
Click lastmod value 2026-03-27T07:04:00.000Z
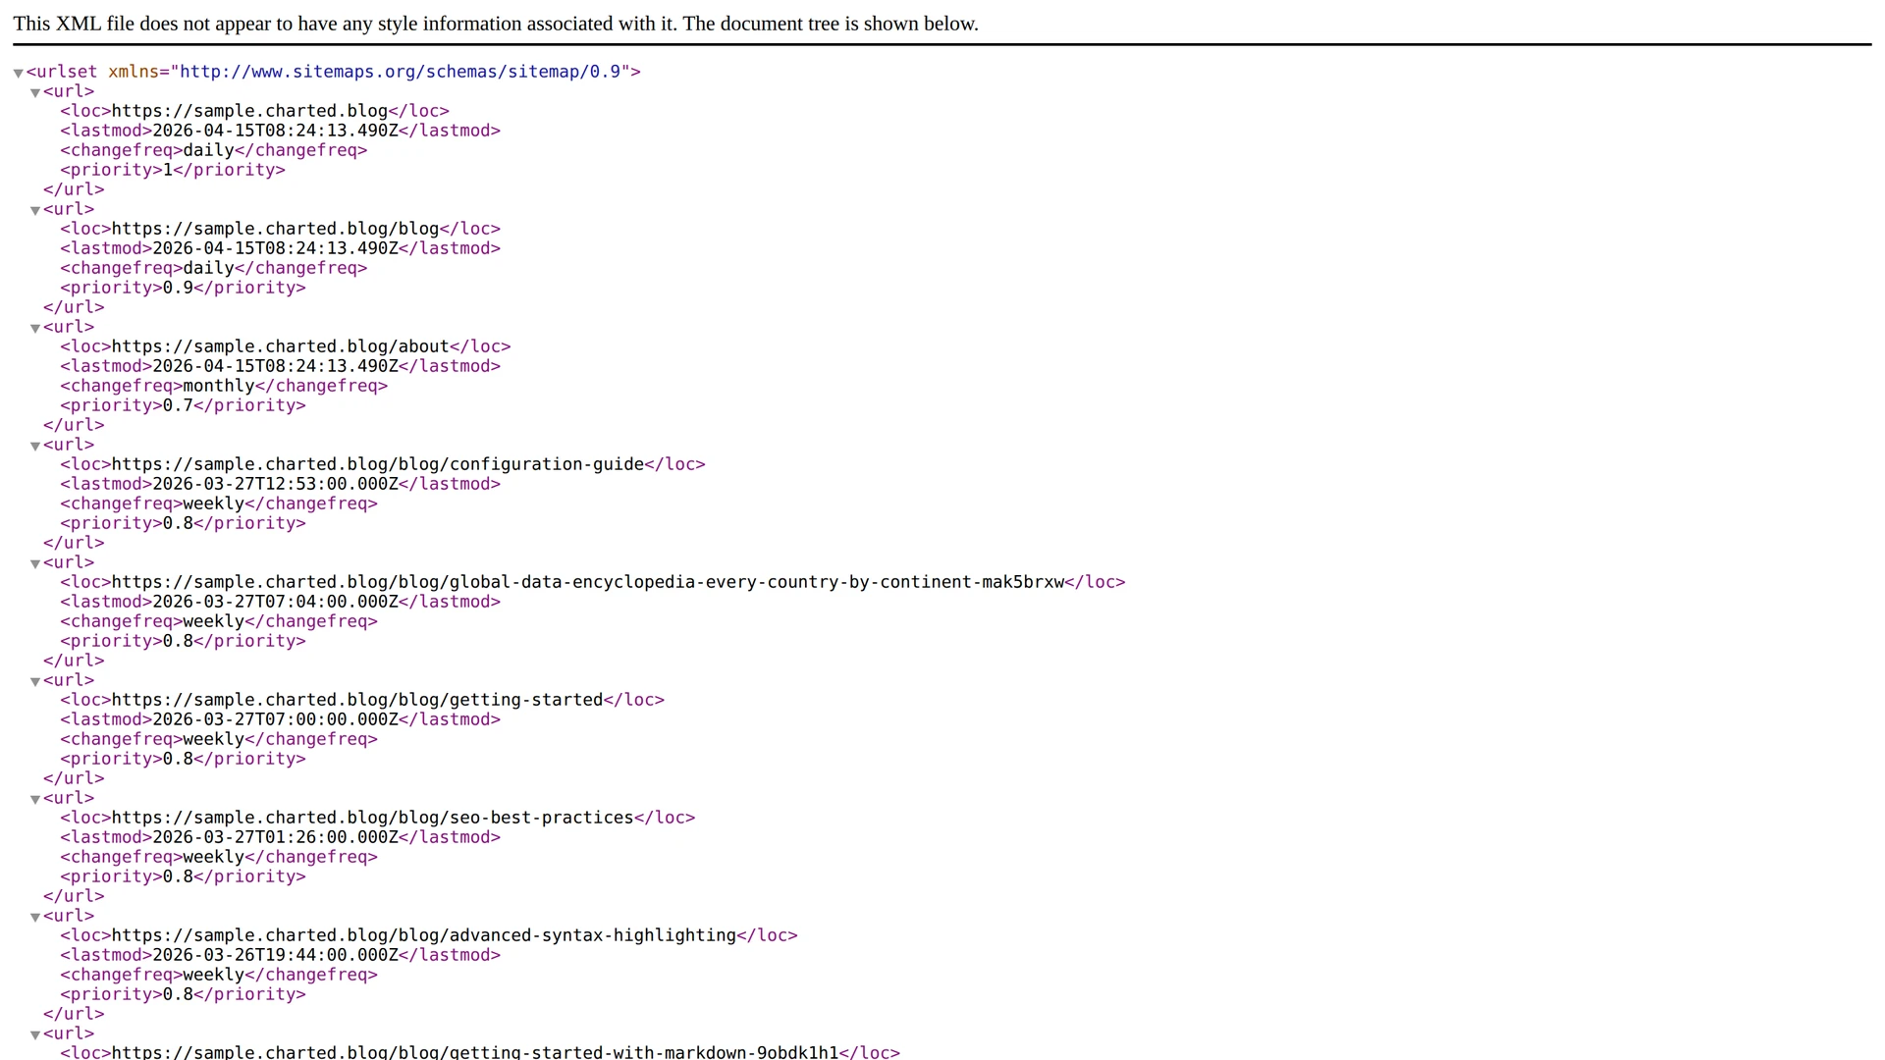click(x=276, y=602)
